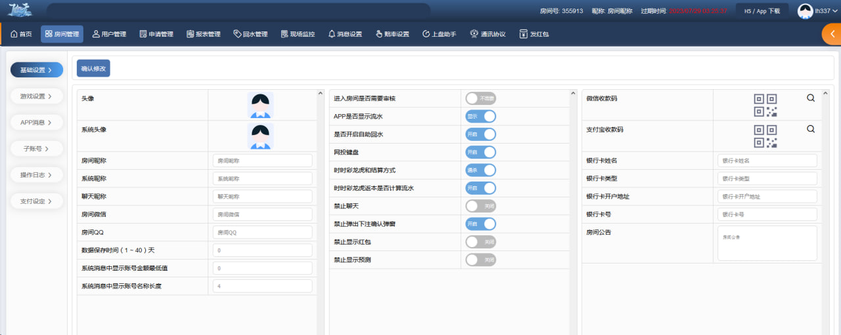Open the lh337 user dropdown menu
The width and height of the screenshot is (841, 335).
pos(817,11)
